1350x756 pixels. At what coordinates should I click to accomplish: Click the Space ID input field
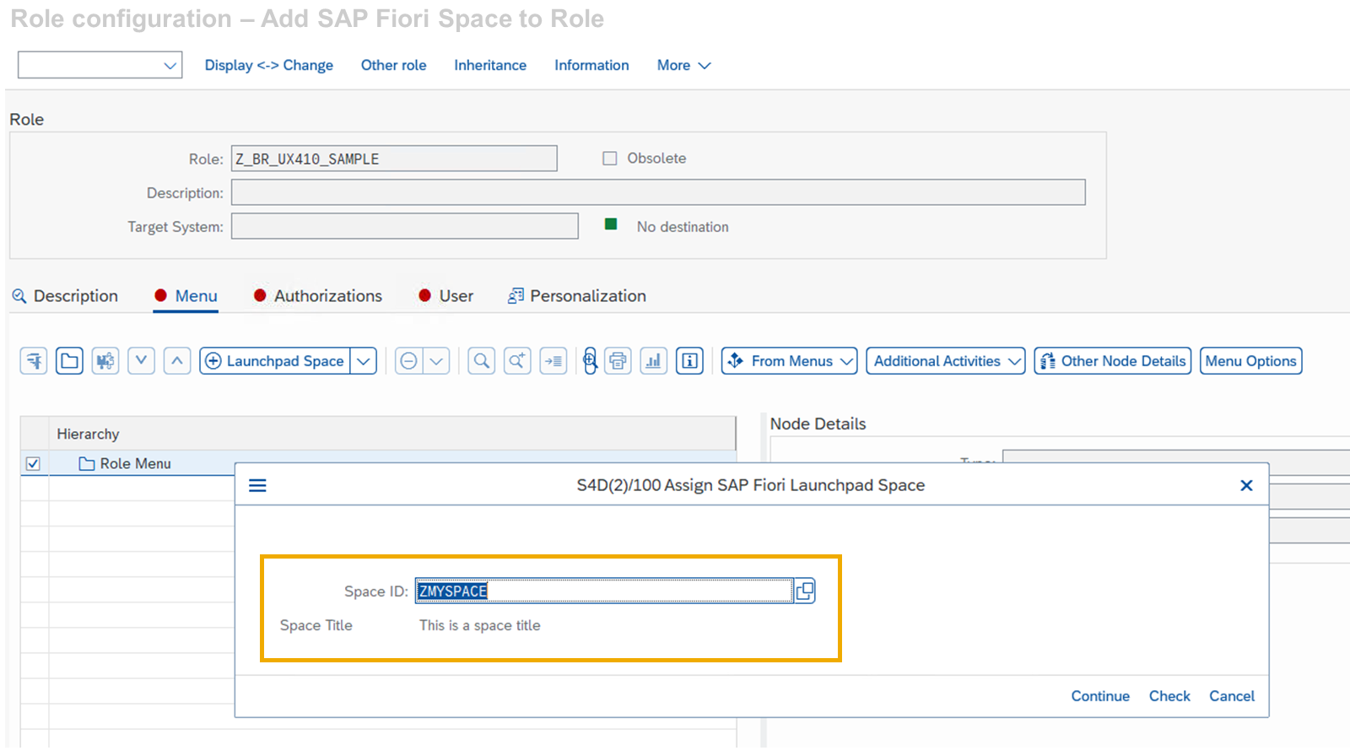point(604,591)
